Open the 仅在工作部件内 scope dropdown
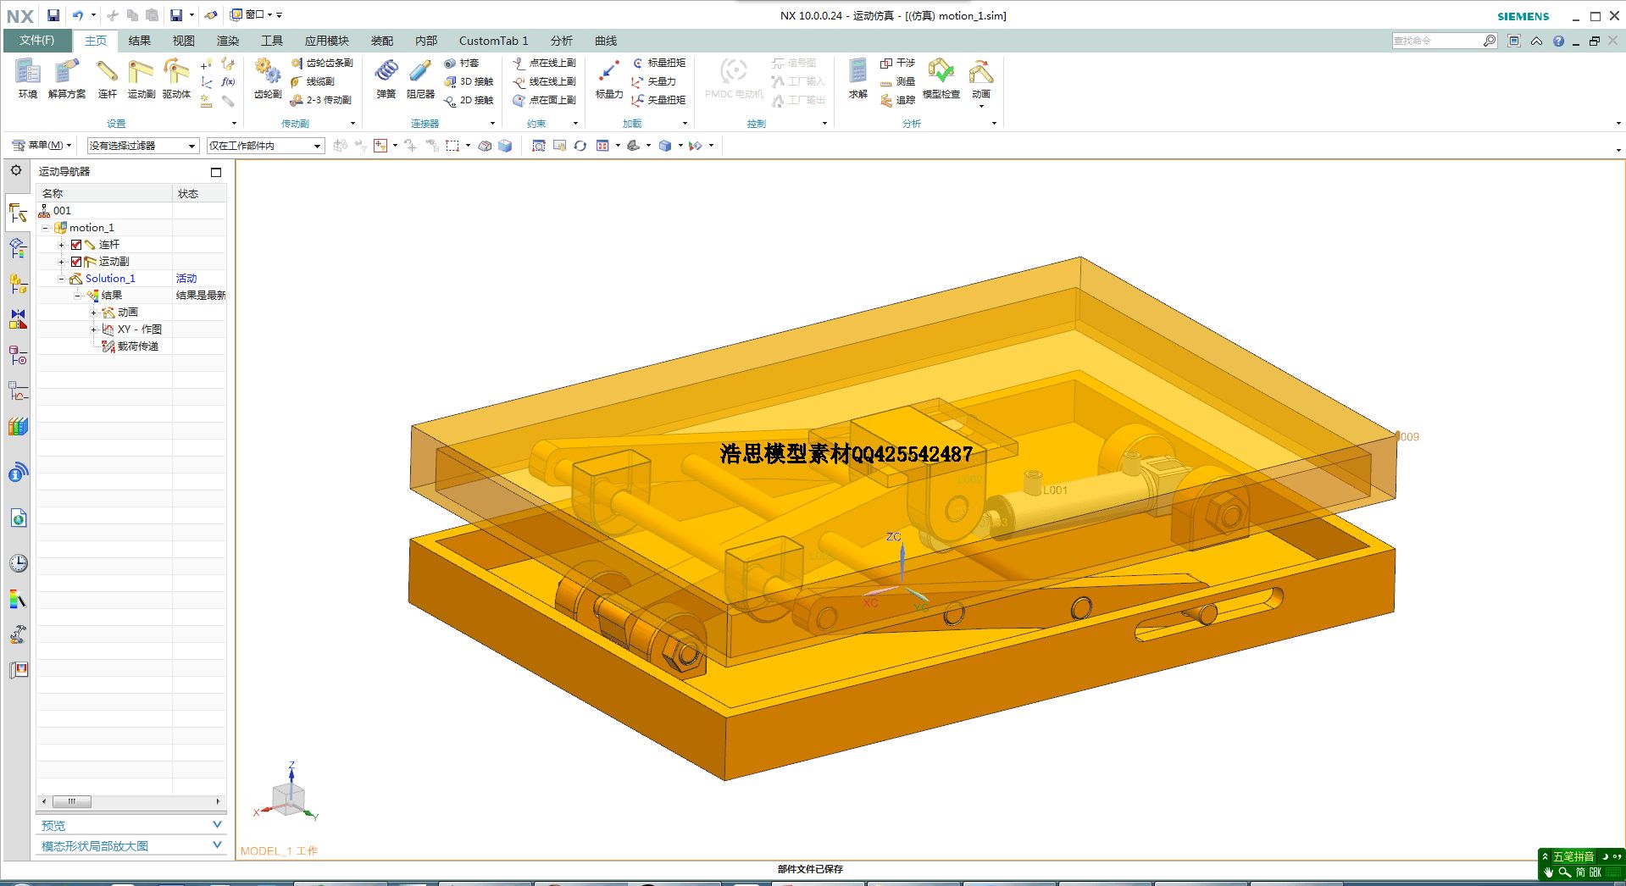This screenshot has width=1626, height=886. 265,146
